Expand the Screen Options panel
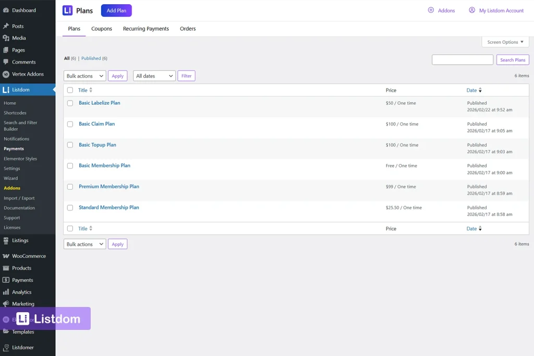Screen dimensions: 534x356 (504, 42)
